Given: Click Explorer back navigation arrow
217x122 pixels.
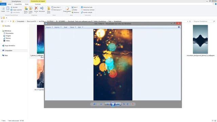Looking at the screenshot, I should click(2, 21).
